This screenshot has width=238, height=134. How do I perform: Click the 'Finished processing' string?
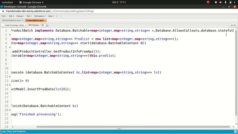coord(38,114)
